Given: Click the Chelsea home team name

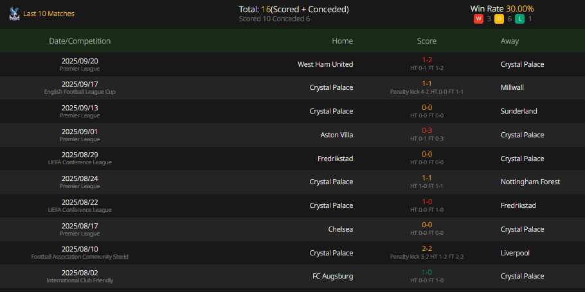Looking at the screenshot, I should tap(340, 229).
